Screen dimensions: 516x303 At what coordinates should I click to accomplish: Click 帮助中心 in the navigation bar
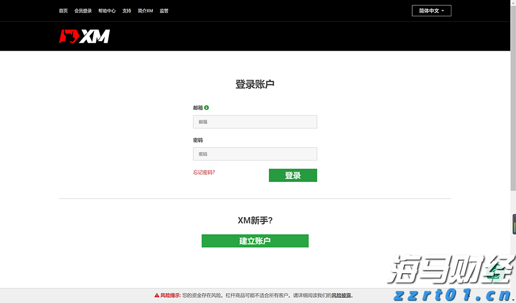coord(107,10)
